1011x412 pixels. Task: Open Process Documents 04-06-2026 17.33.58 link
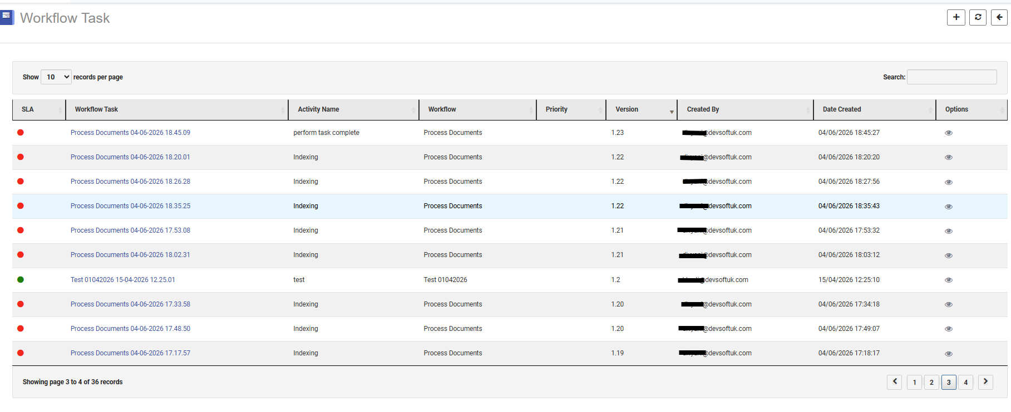pos(130,304)
